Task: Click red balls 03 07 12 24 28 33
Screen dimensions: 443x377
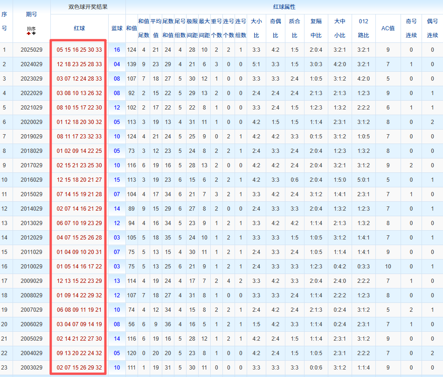Action: (79, 78)
